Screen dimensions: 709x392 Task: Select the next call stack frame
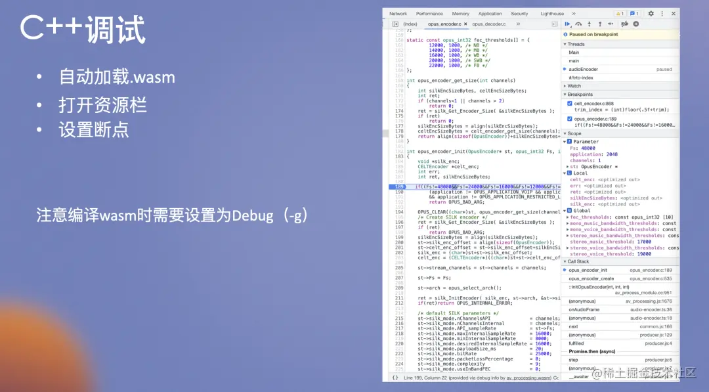click(x=620, y=326)
